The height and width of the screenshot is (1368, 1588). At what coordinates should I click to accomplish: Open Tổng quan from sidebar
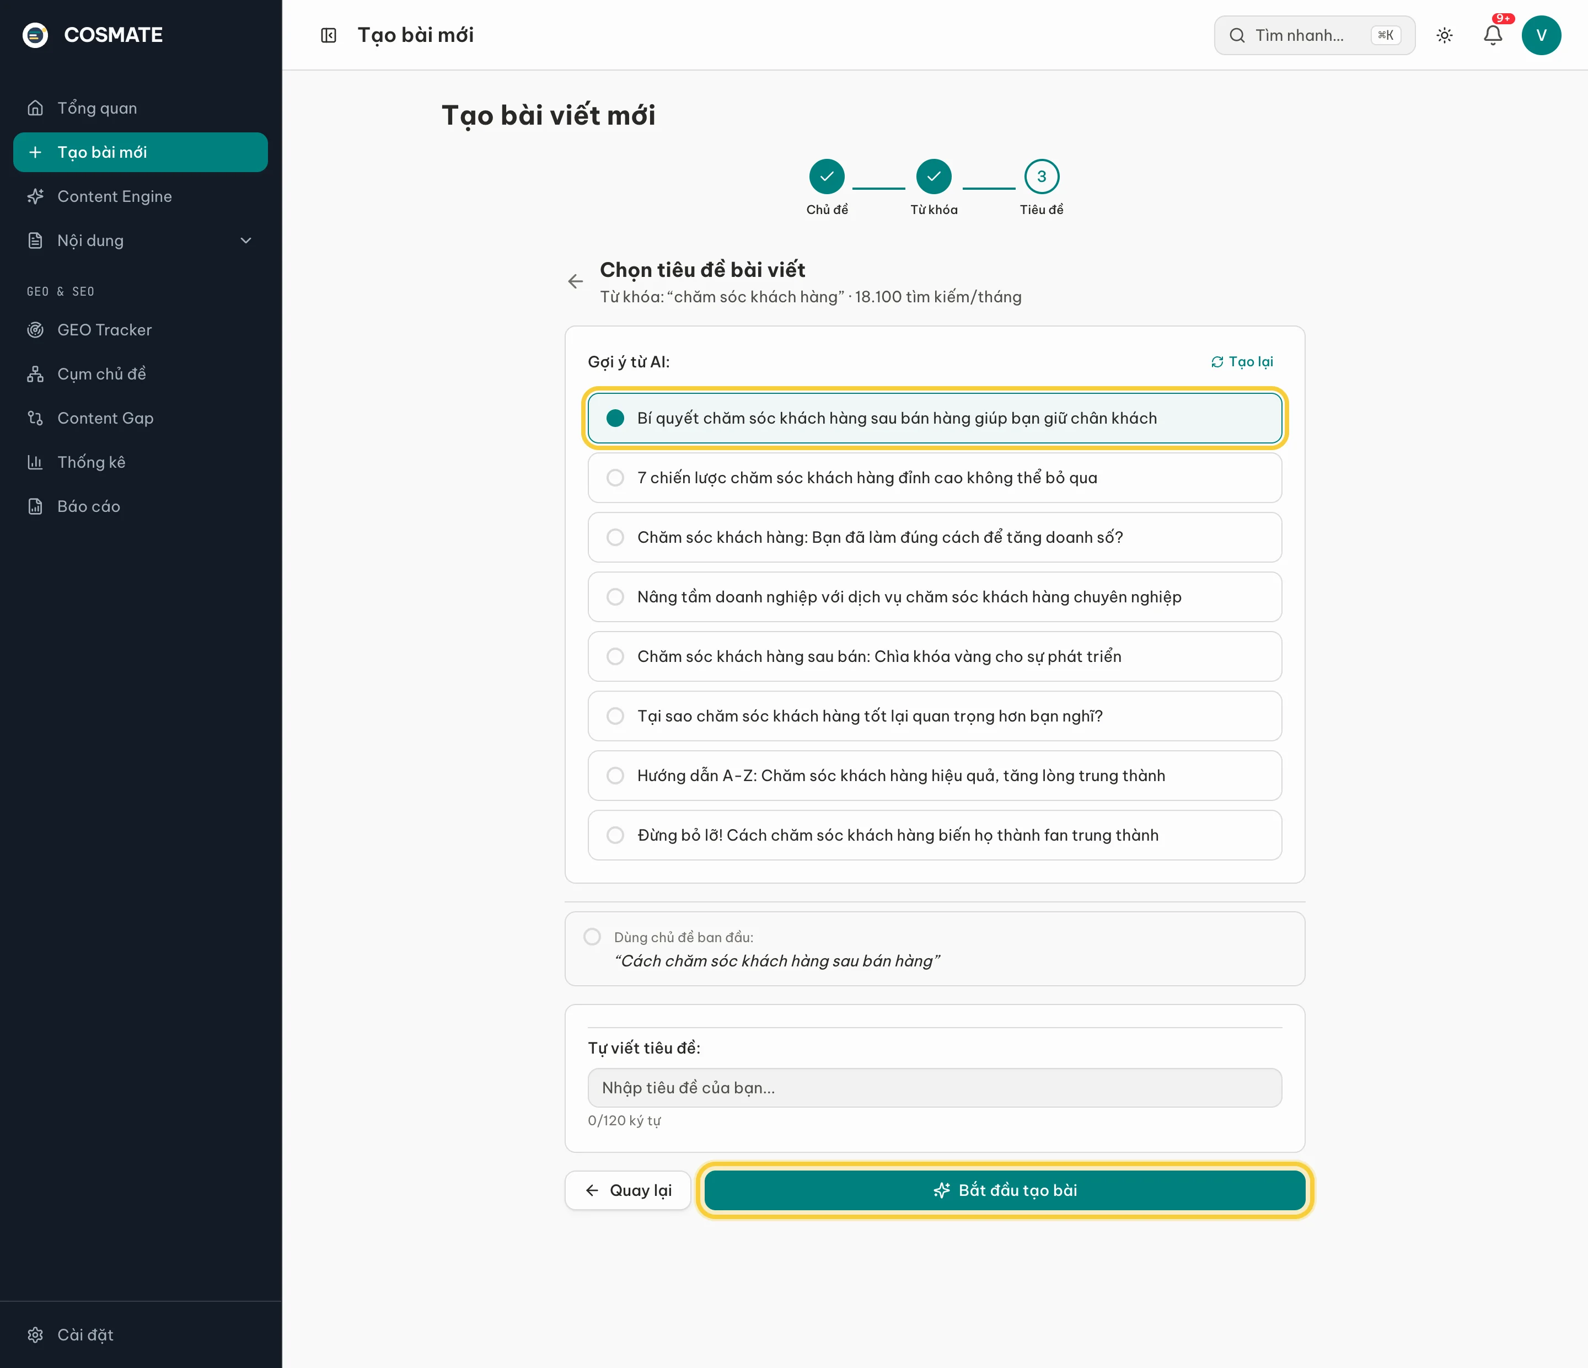(x=140, y=108)
